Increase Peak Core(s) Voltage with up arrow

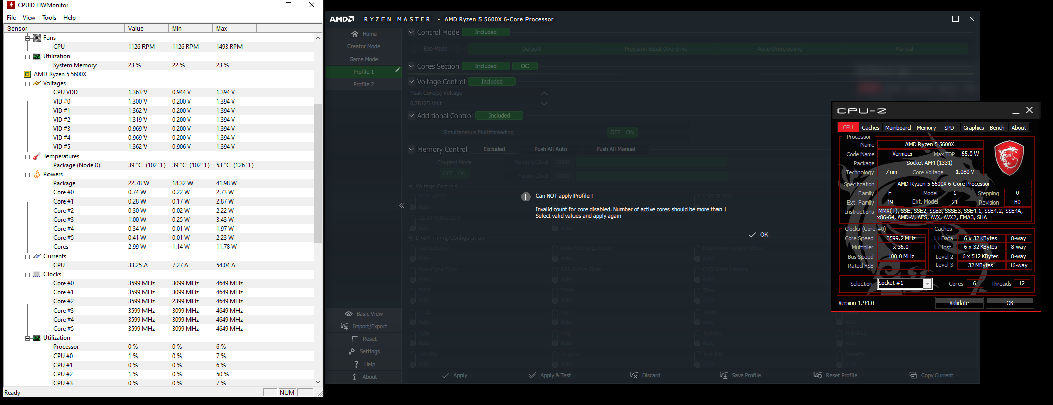pyautogui.click(x=544, y=93)
